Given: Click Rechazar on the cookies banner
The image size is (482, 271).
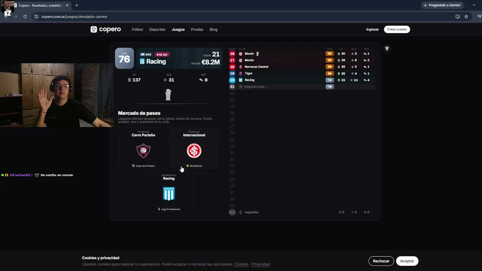Looking at the screenshot, I should point(381,261).
